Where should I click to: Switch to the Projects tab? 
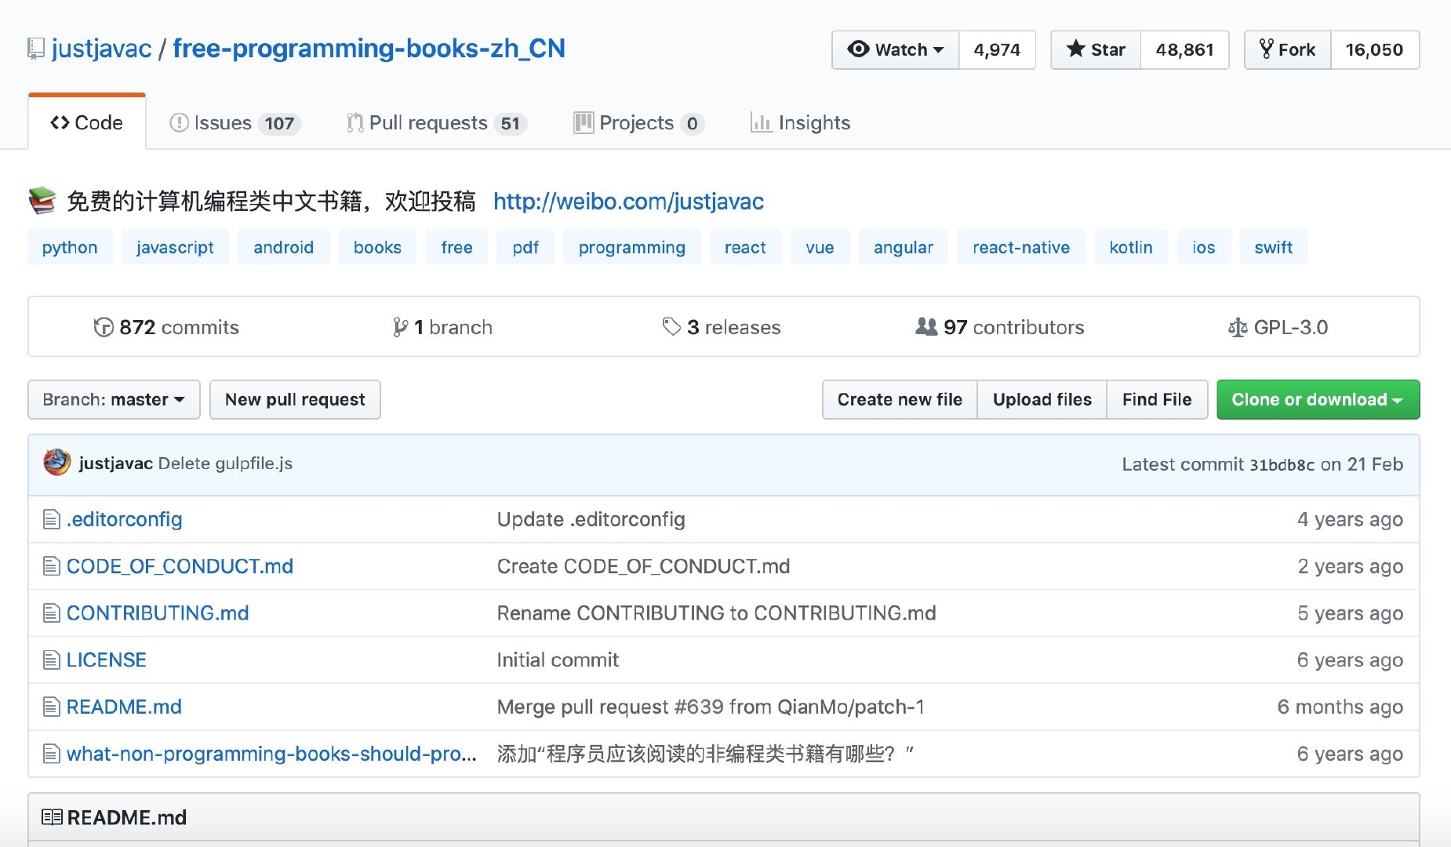(x=639, y=122)
